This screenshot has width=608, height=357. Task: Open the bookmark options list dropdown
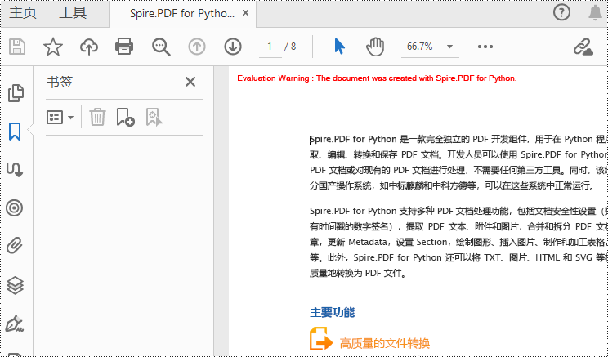pyautogui.click(x=60, y=117)
